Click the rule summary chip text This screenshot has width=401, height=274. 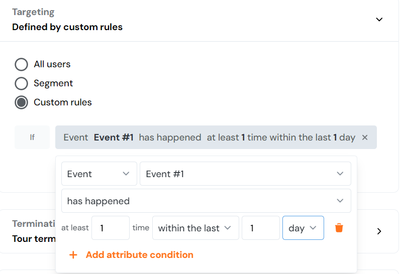[x=209, y=138]
